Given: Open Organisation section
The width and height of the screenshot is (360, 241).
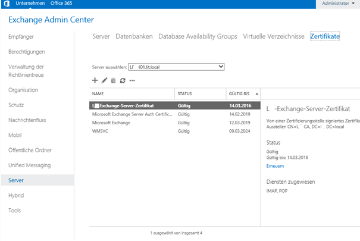Looking at the screenshot, I should pos(23,90).
